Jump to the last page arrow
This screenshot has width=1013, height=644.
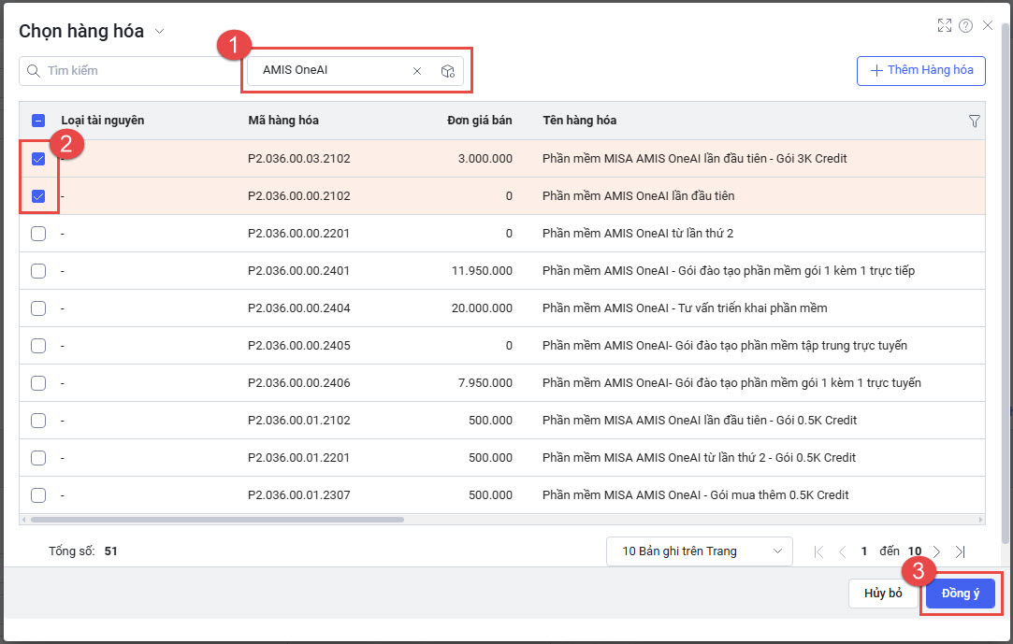point(960,551)
